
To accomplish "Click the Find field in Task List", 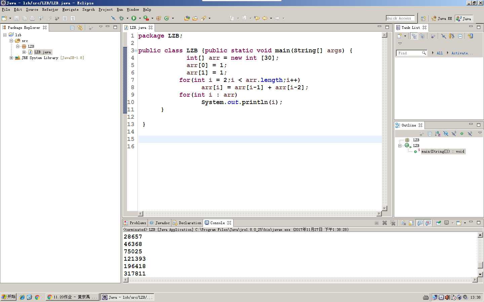I will click(411, 53).
